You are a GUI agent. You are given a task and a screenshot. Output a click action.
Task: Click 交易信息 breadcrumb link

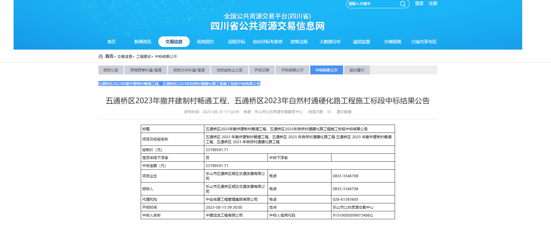tap(125, 57)
